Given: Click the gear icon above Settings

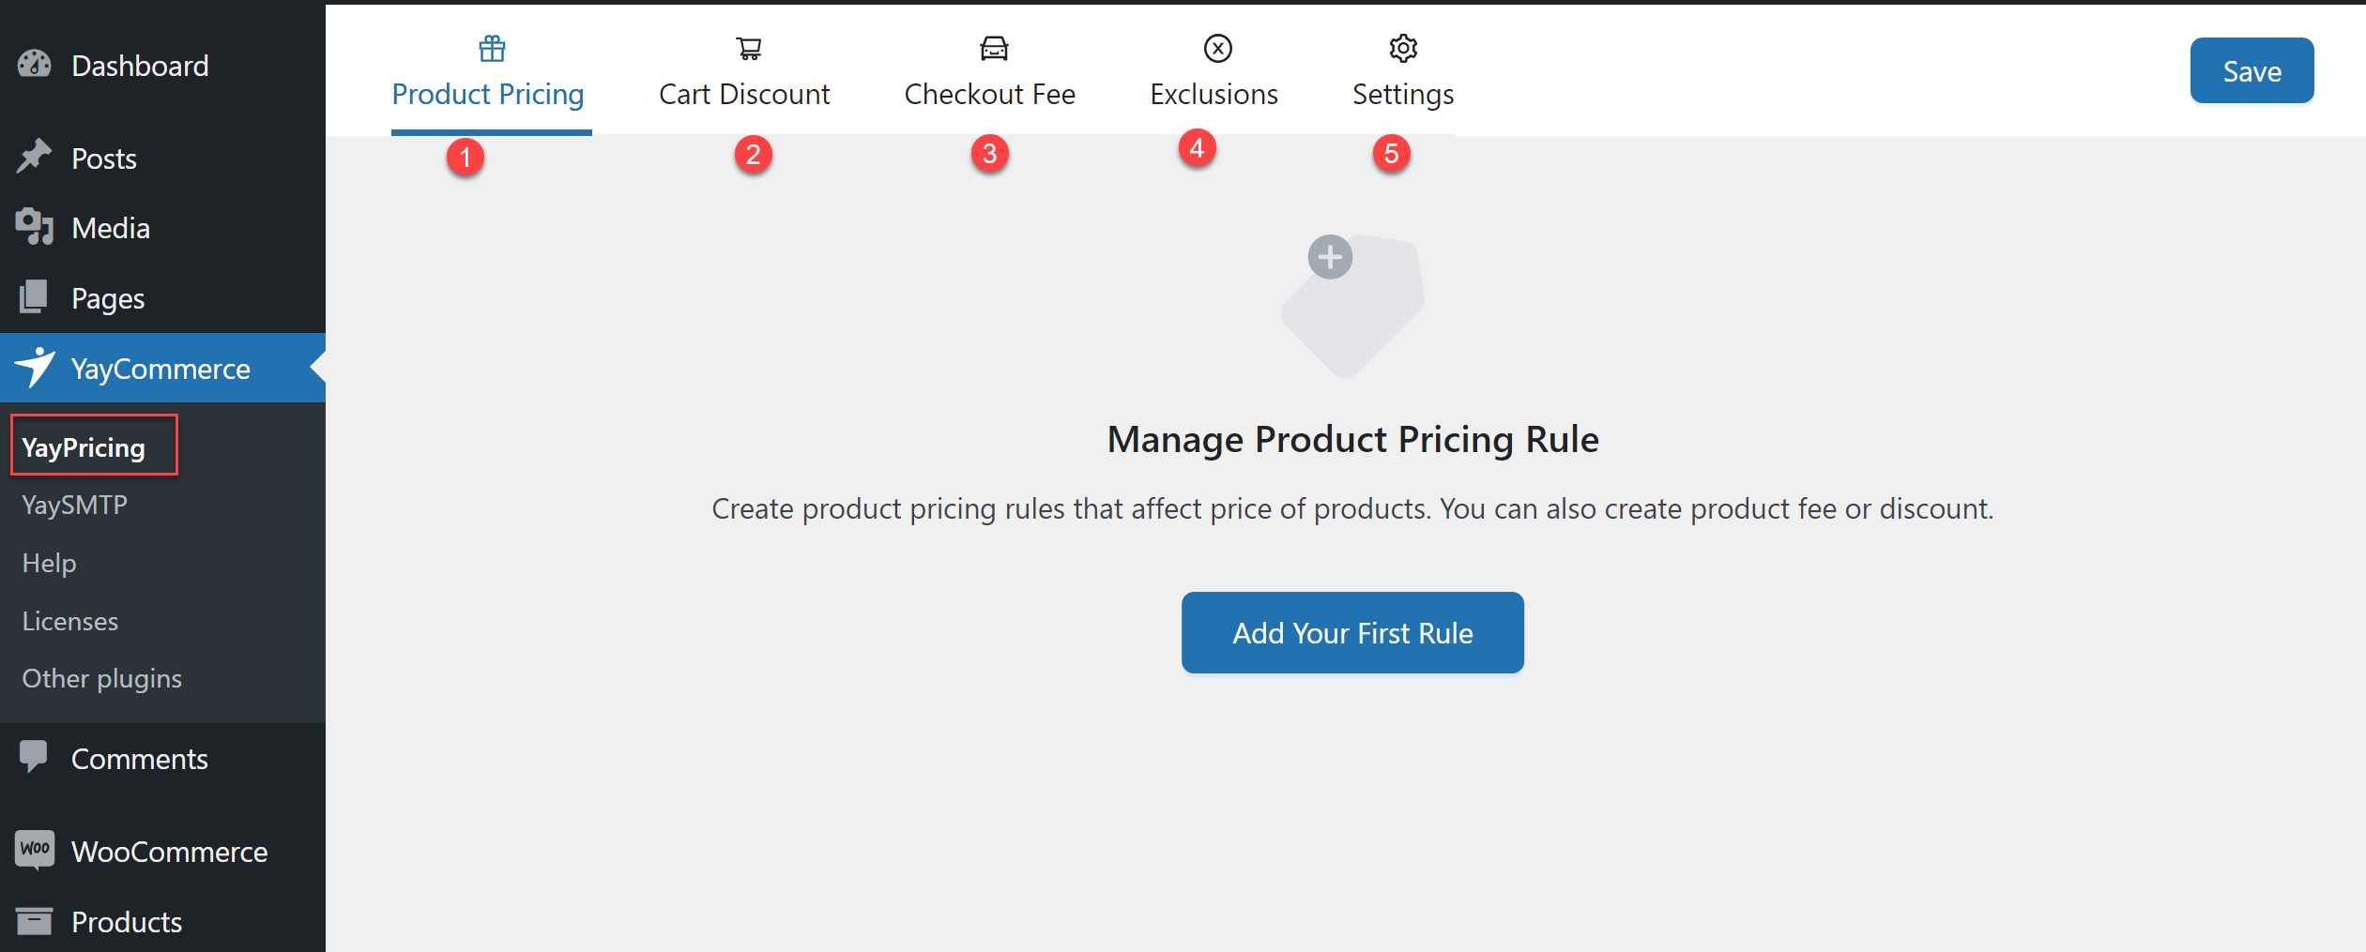Looking at the screenshot, I should (x=1403, y=48).
